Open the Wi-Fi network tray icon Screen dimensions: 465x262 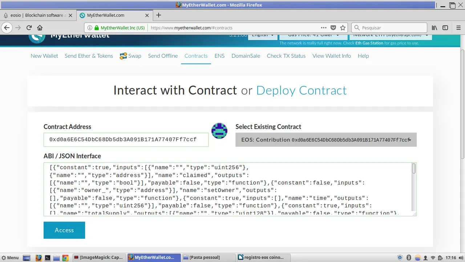point(433,258)
